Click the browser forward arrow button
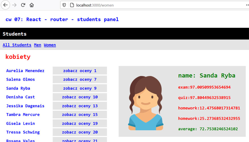The width and height of the screenshot is (249, 142). coord(14,5)
